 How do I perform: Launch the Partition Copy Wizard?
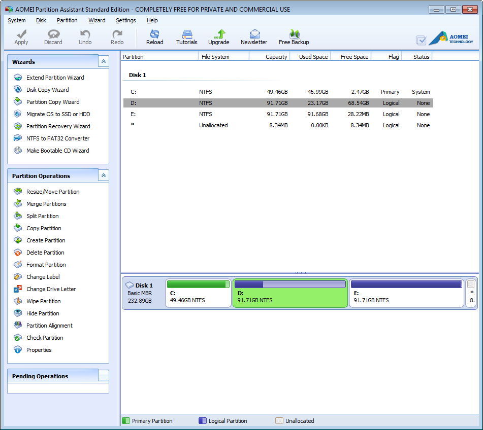tap(53, 102)
